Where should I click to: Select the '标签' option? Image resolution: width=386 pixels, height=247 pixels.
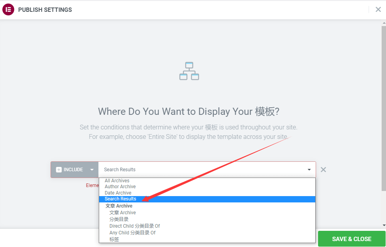[114, 239]
